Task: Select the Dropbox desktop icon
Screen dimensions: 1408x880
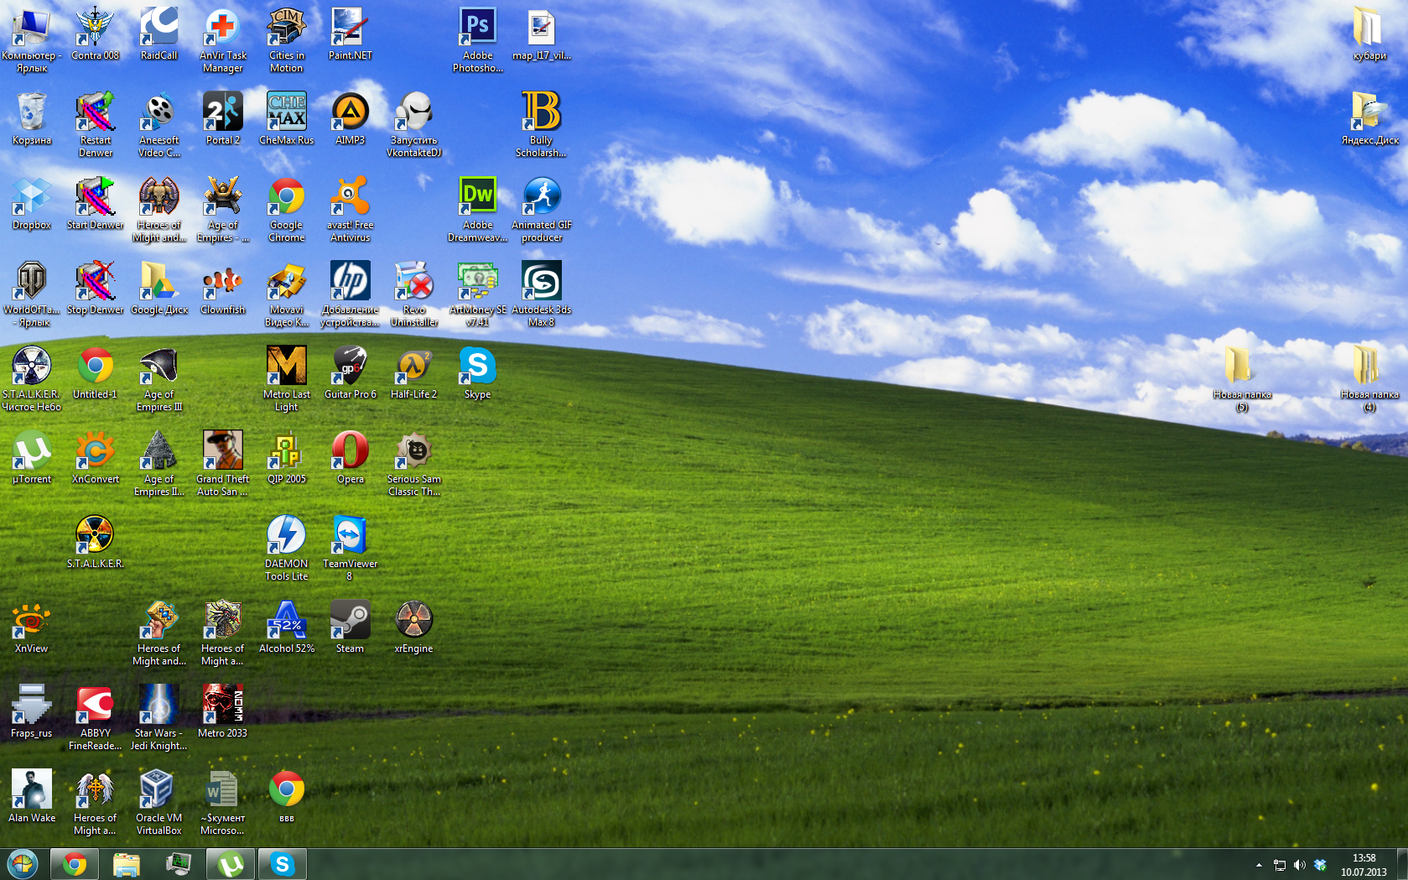Action: point(32,203)
